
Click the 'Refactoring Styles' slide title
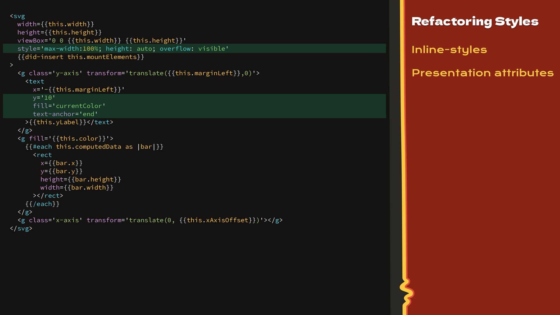(x=475, y=22)
